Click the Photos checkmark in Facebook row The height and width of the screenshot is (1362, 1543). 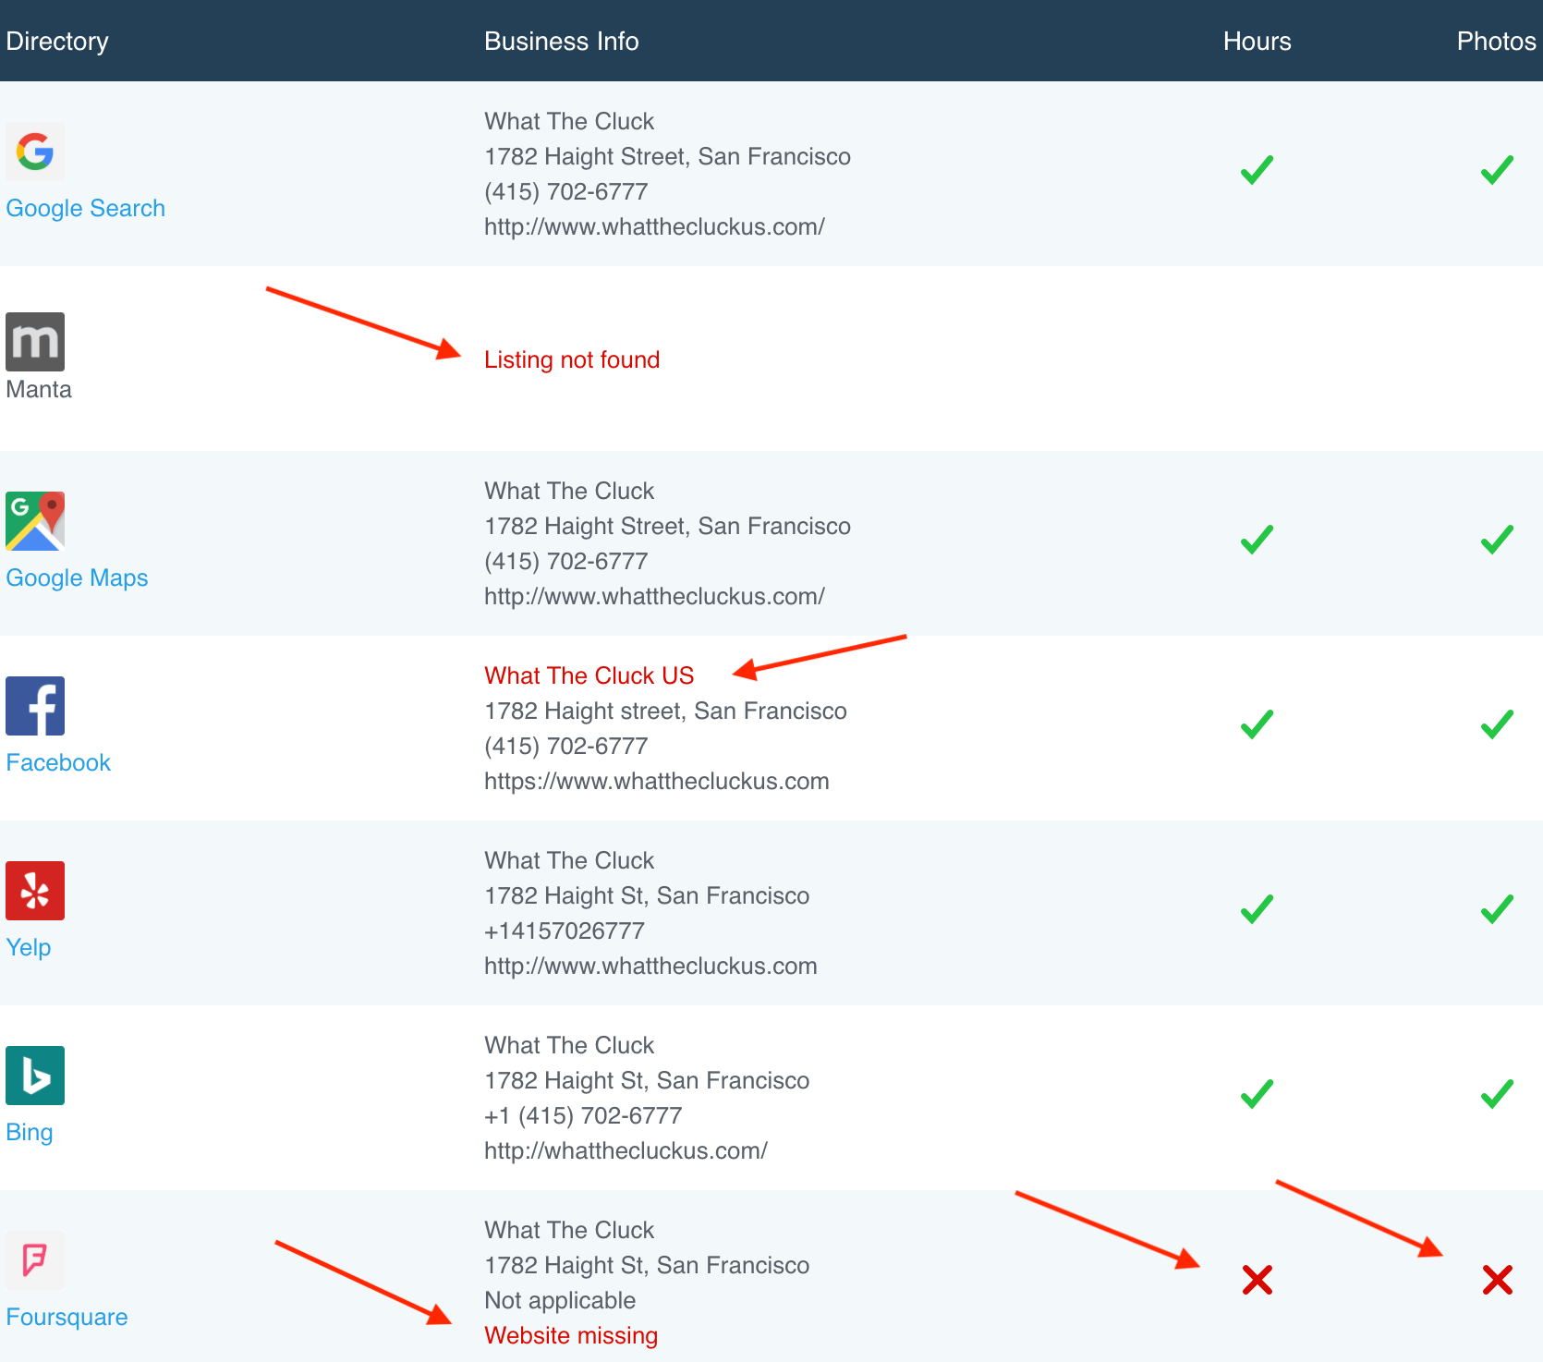pyautogui.click(x=1497, y=724)
